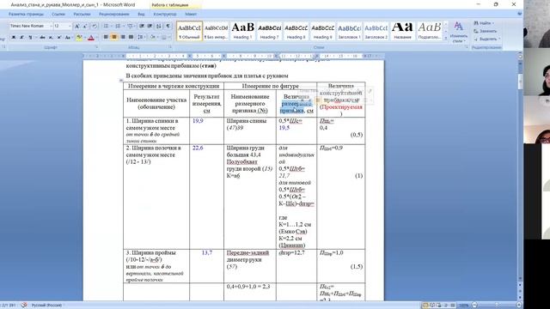This screenshot has width=550, height=309.
Task: Open highlight color dropdown arrow
Action: (x=84, y=37)
